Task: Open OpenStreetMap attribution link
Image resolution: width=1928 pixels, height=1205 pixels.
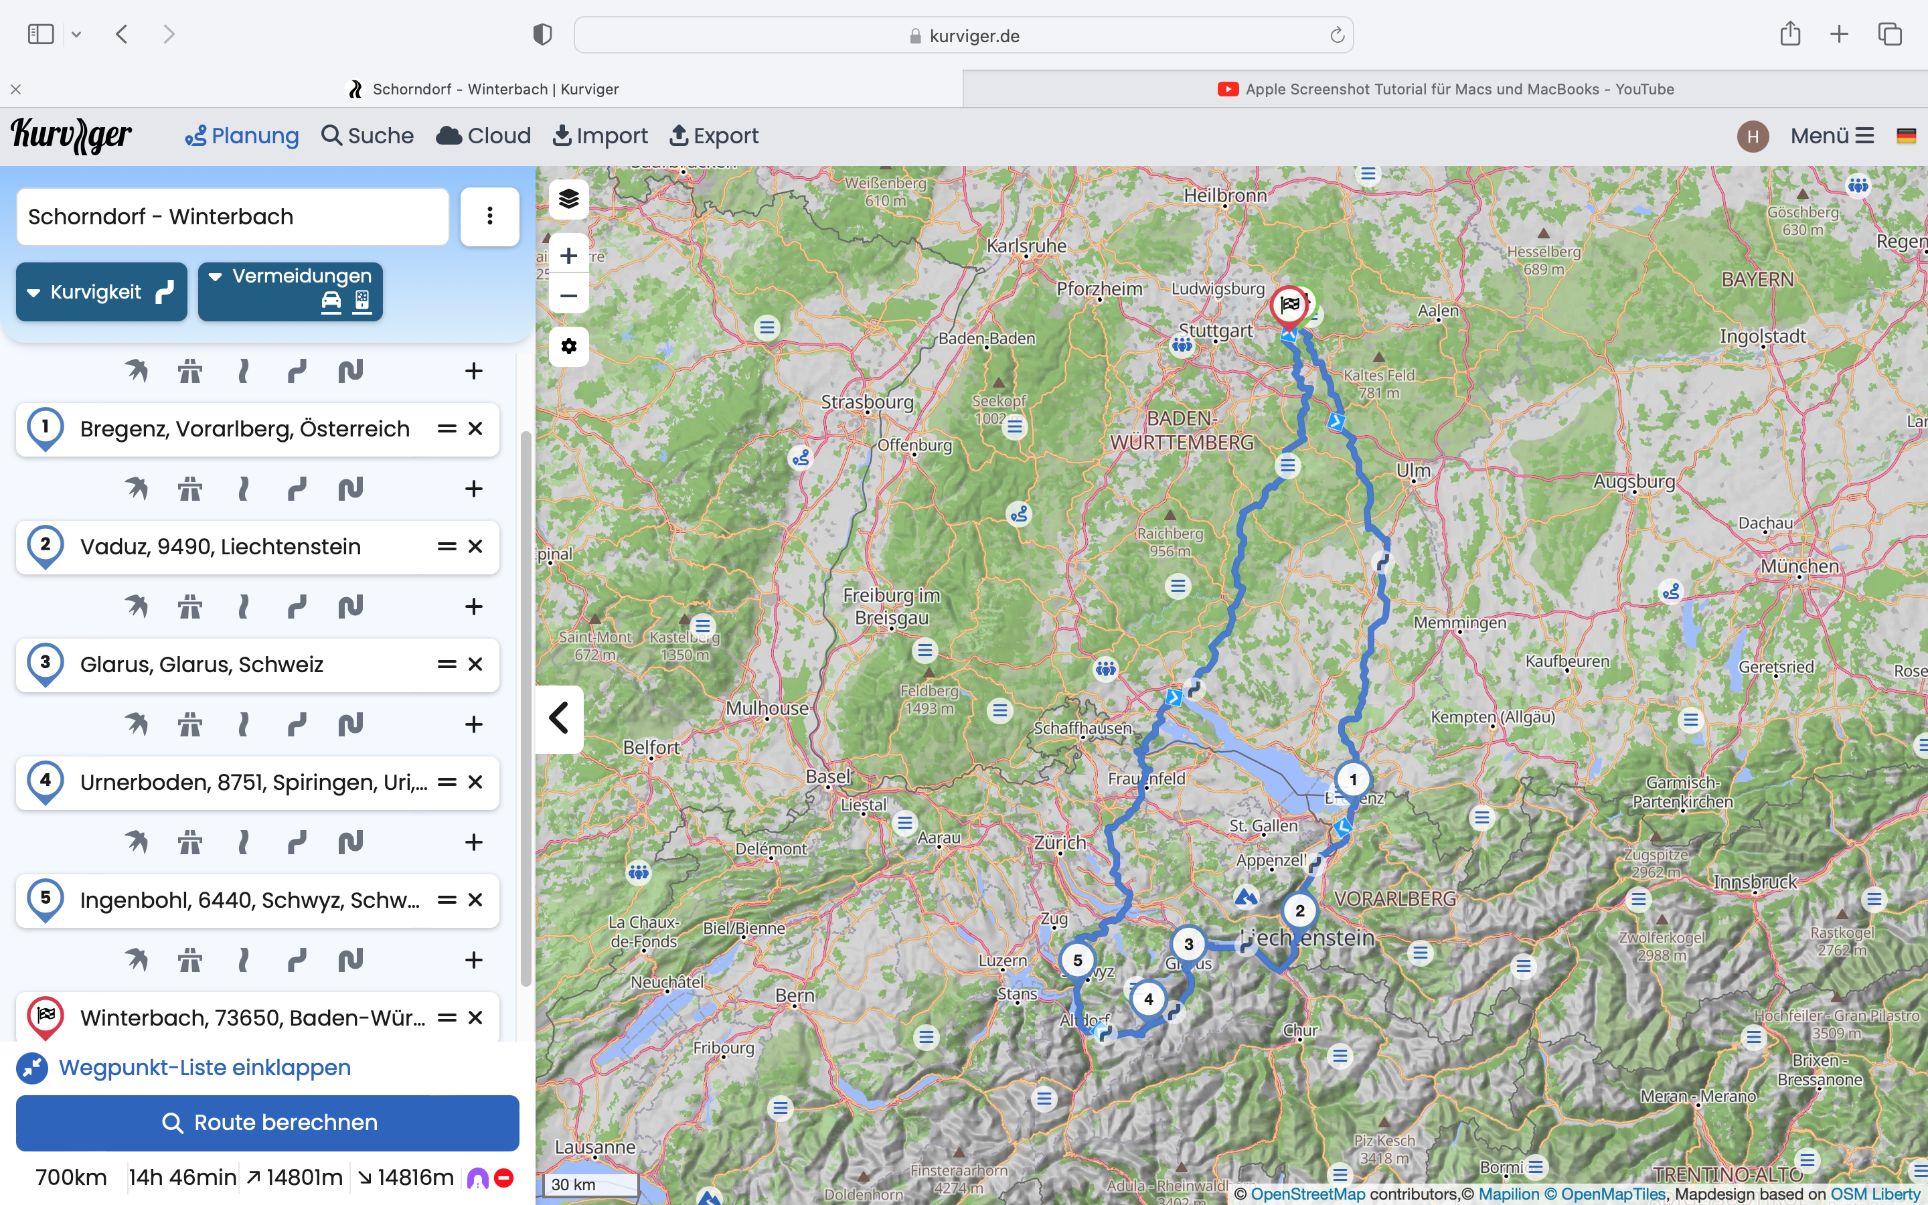Action: click(1307, 1194)
